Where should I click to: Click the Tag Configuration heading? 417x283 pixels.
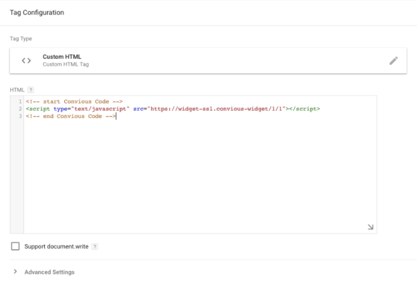coord(37,13)
